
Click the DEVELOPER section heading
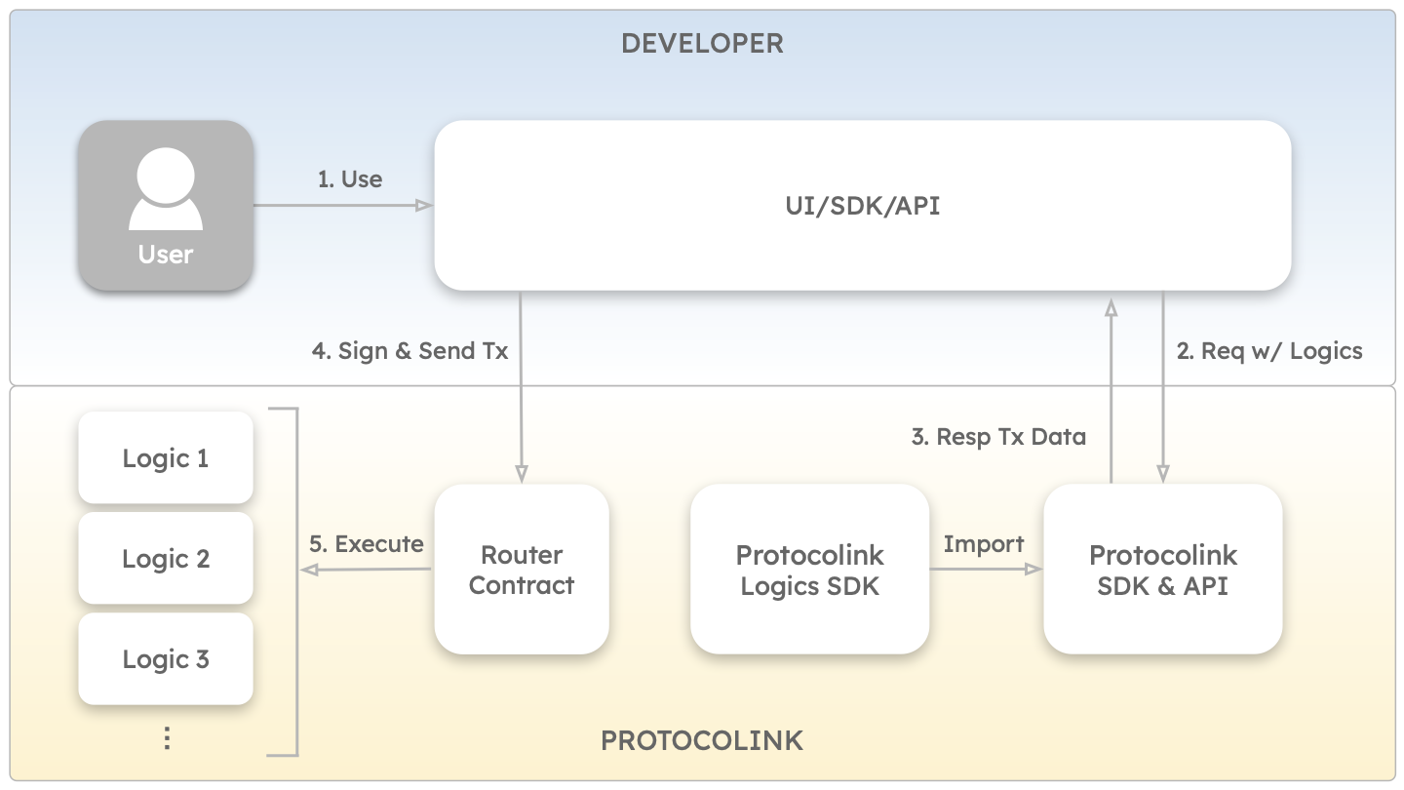[702, 44]
